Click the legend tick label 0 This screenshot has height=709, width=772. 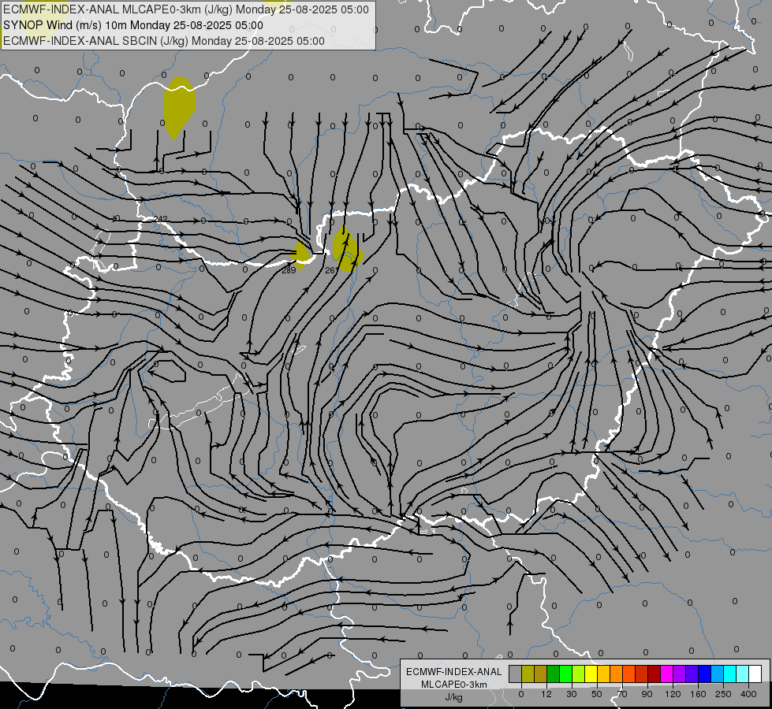click(x=521, y=694)
